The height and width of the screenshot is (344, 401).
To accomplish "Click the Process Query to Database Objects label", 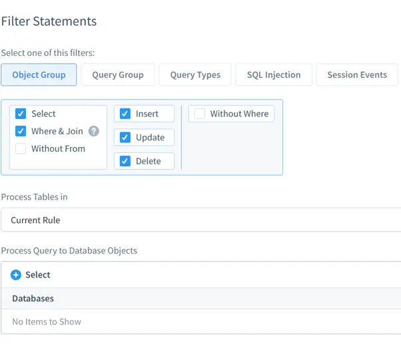I will 69,250.
